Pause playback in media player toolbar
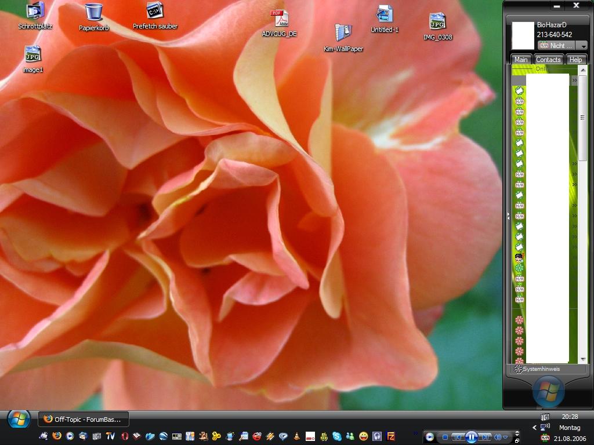Image resolution: width=594 pixels, height=445 pixels. click(x=472, y=437)
